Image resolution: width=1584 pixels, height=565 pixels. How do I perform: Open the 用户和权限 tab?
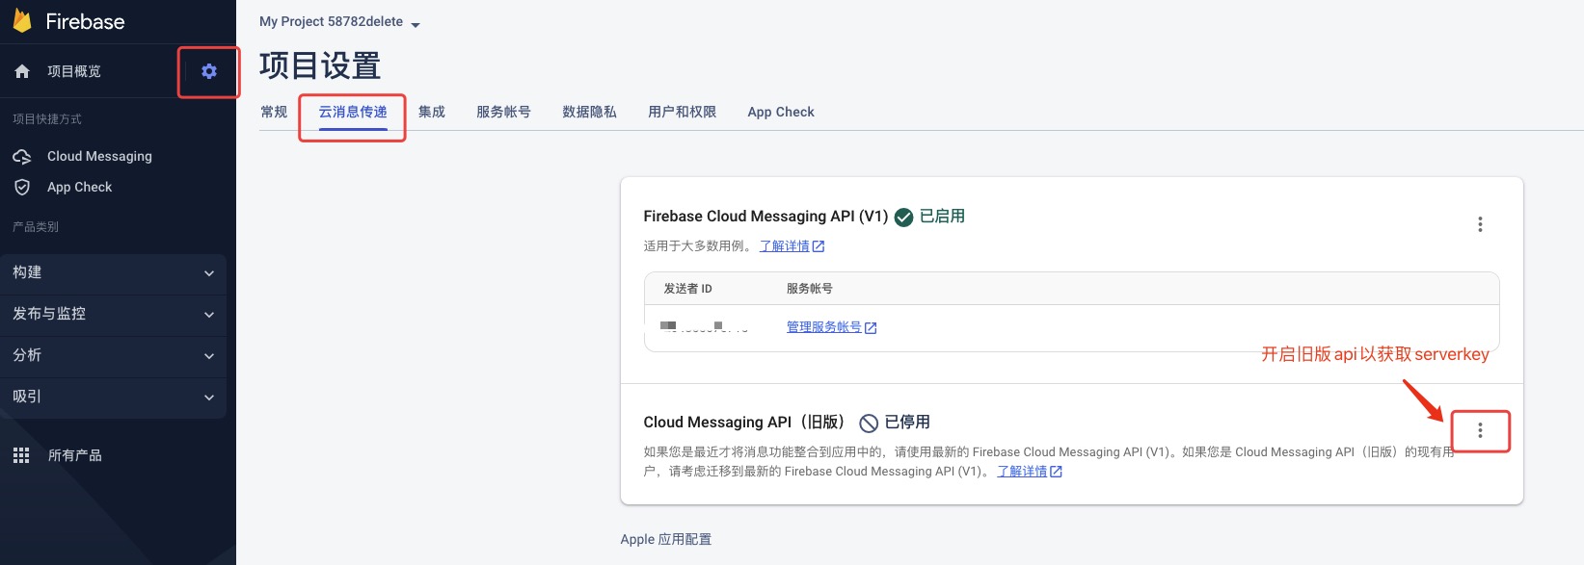coord(683,112)
